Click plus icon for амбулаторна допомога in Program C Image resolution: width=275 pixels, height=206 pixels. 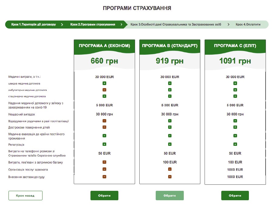(235, 90)
